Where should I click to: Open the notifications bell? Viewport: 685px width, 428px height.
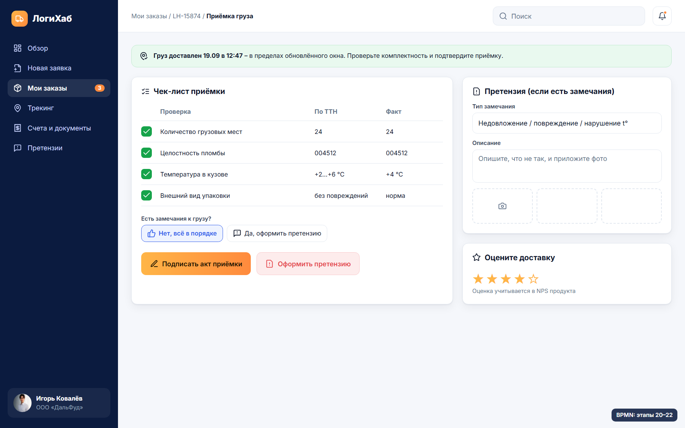pyautogui.click(x=662, y=16)
